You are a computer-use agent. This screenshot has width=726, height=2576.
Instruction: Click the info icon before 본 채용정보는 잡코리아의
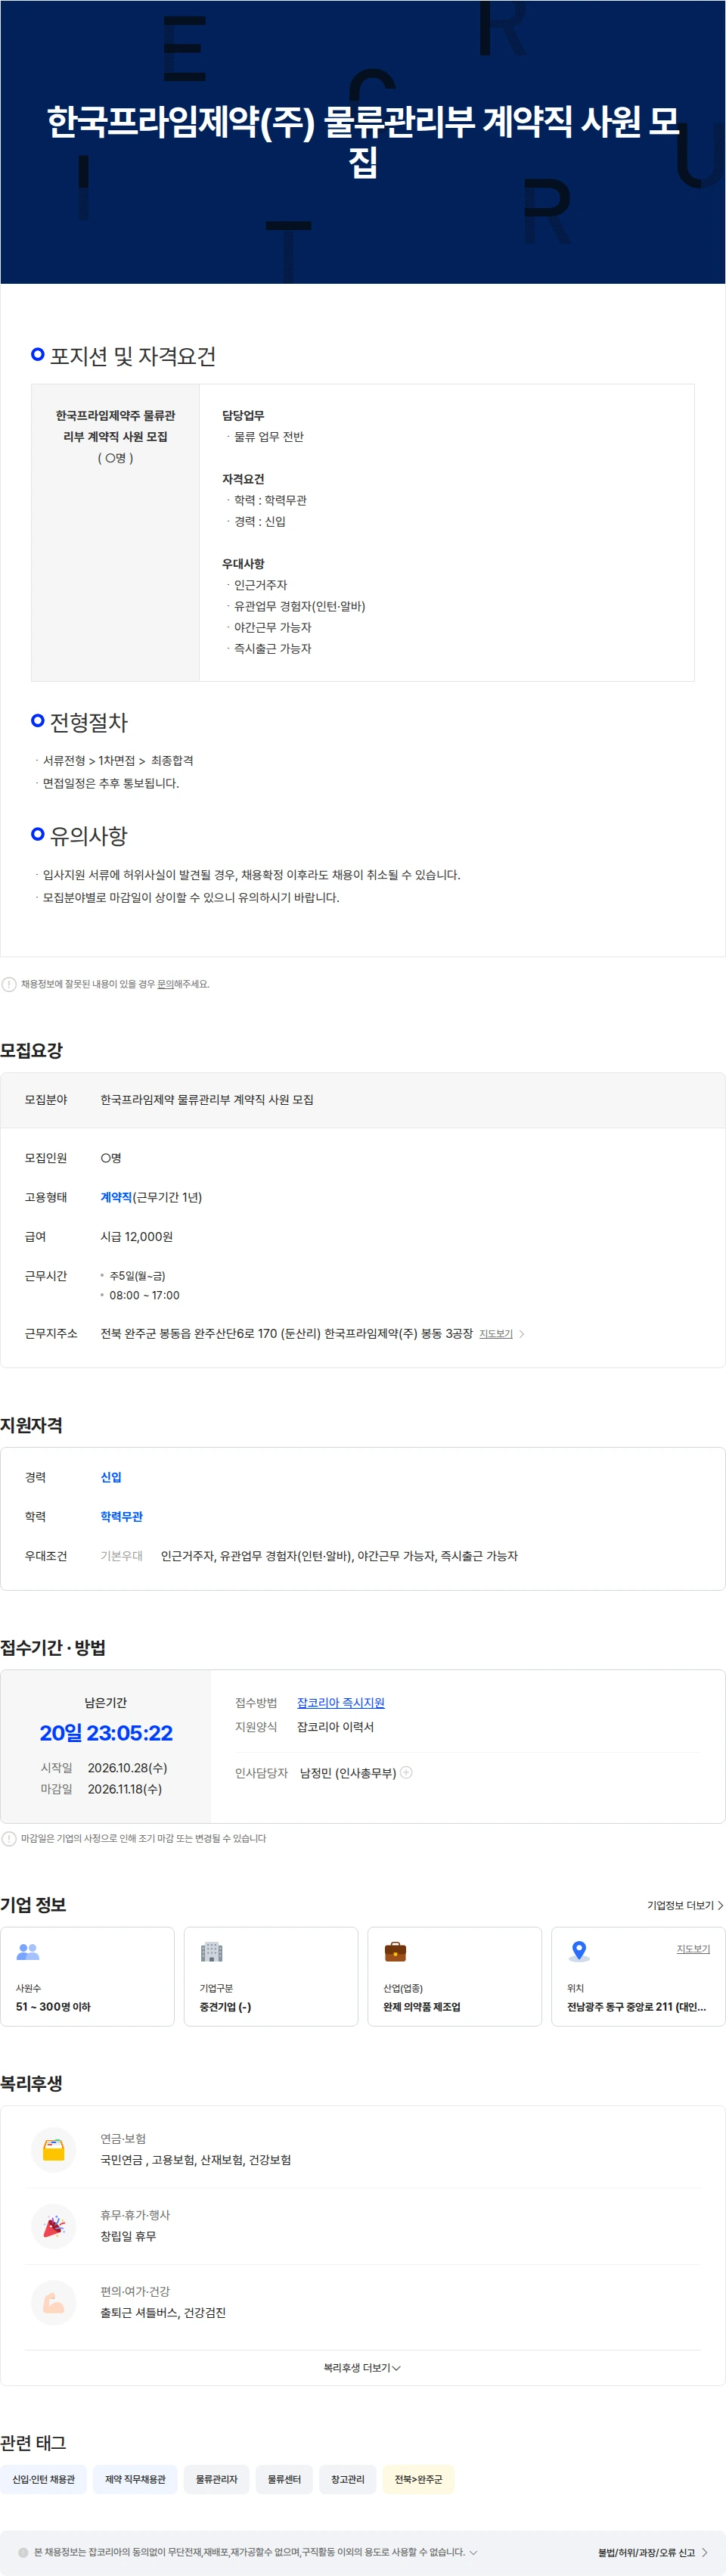point(23,2552)
